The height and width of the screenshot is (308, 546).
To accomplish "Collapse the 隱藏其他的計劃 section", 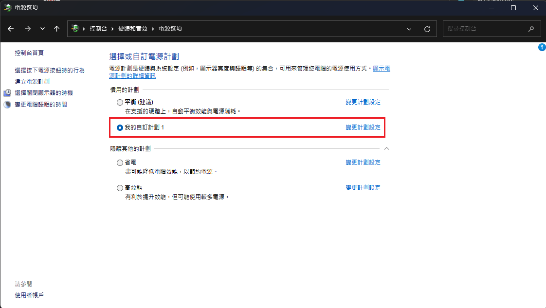I will coord(386,148).
